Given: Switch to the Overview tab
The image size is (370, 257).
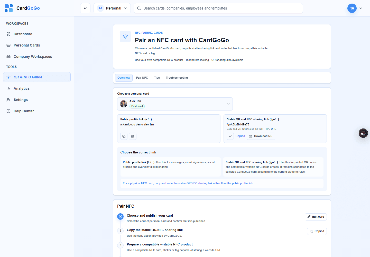Looking at the screenshot, I should 124,78.
